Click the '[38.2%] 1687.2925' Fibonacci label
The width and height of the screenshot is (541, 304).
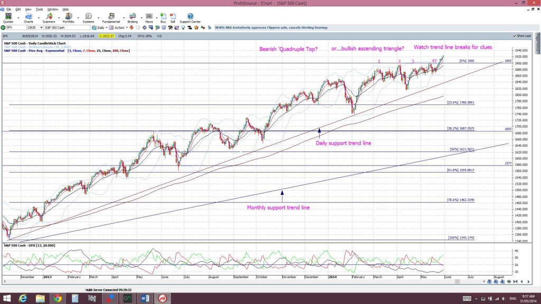(461, 128)
